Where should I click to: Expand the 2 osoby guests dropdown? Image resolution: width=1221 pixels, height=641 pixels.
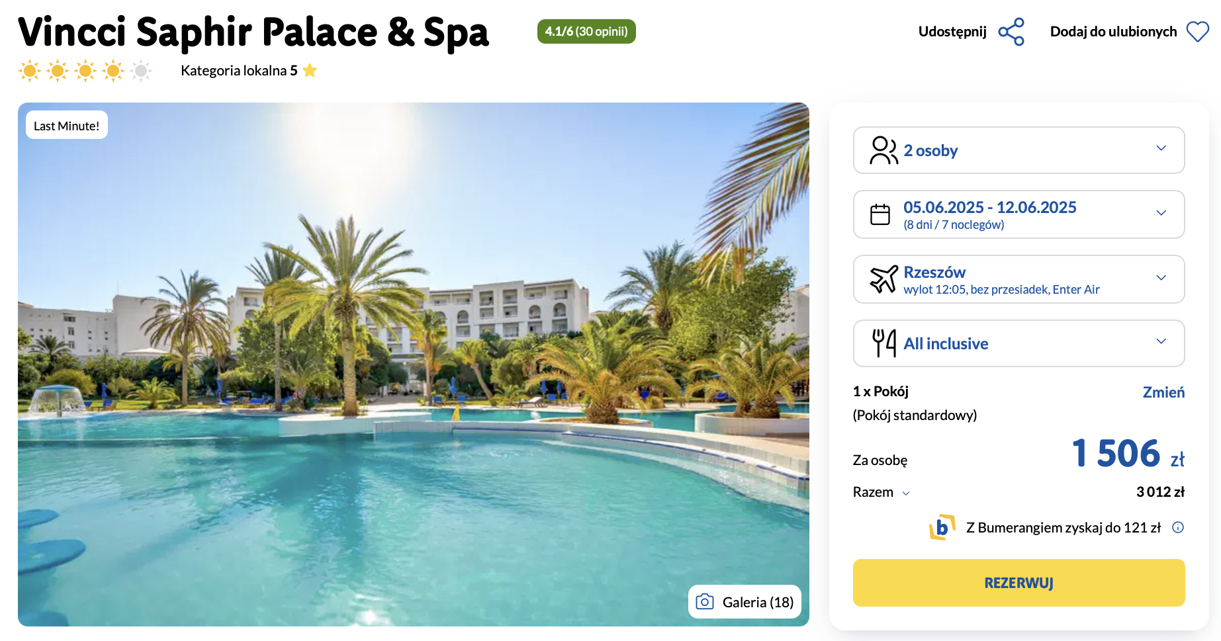tap(1018, 150)
